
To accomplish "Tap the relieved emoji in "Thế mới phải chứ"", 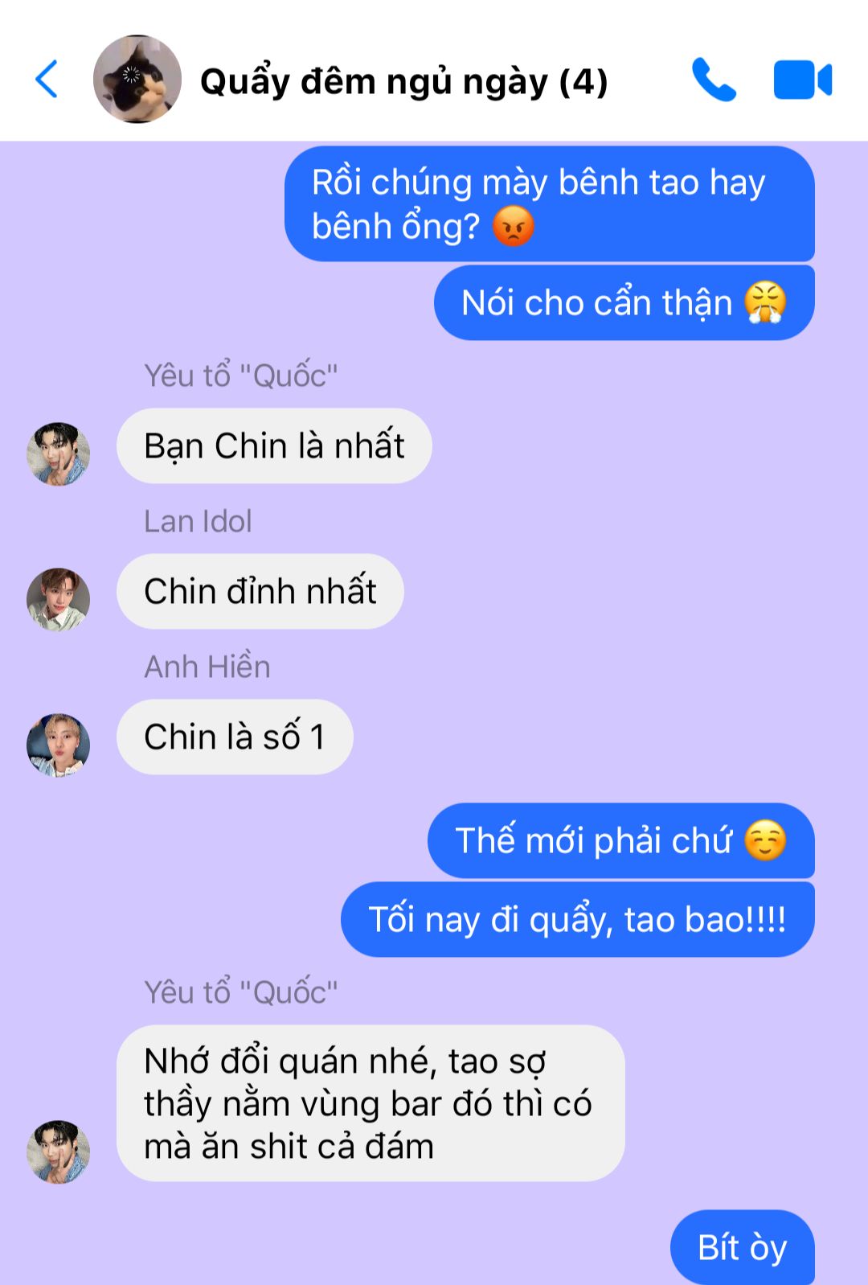I will (765, 841).
